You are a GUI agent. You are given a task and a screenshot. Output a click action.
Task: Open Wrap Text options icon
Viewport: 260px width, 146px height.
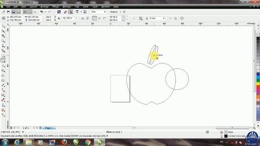pyautogui.click(x=141, y=18)
